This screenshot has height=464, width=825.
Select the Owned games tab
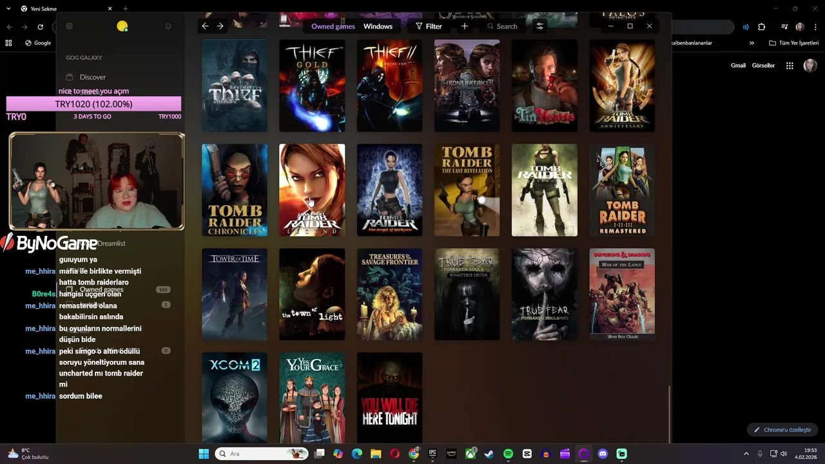pos(333,26)
